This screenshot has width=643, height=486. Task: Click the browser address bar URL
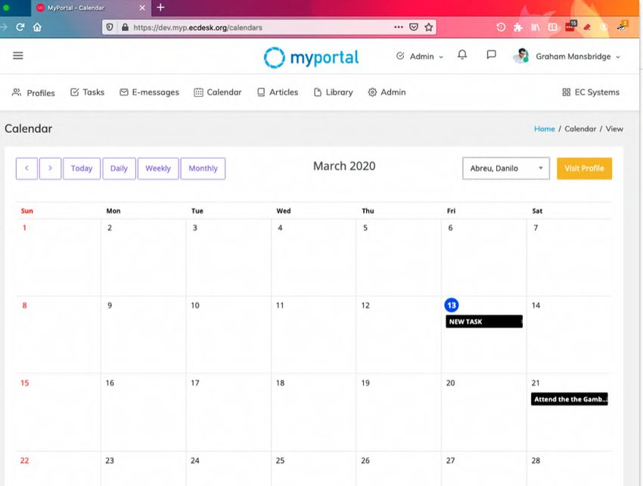[x=197, y=27]
